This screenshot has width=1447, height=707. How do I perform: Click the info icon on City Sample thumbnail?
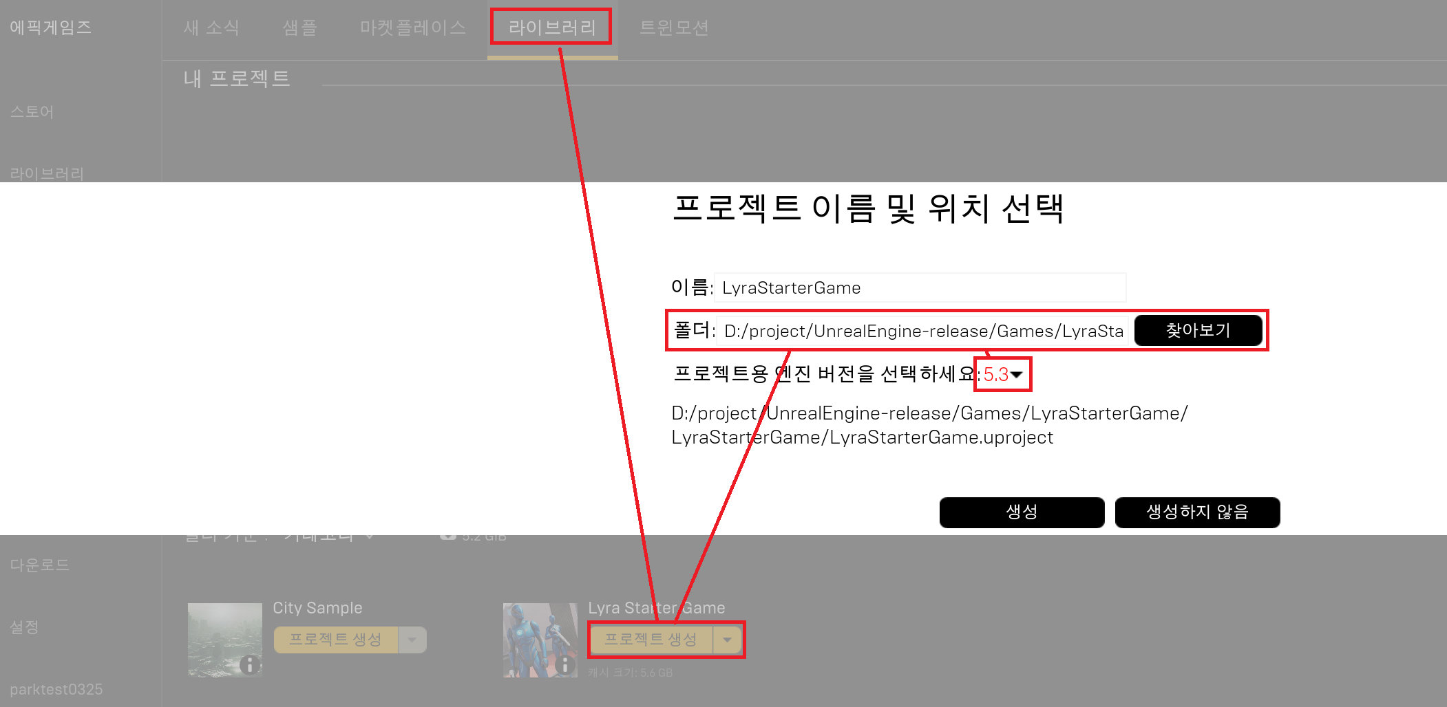pos(249,664)
